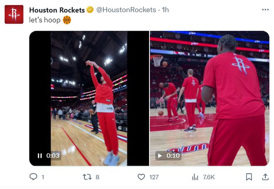
Task: Pause the left video at 0:03
Action: [40, 156]
